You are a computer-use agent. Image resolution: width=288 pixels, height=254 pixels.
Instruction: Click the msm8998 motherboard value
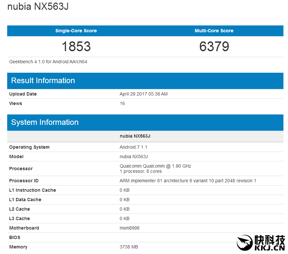click(129, 228)
